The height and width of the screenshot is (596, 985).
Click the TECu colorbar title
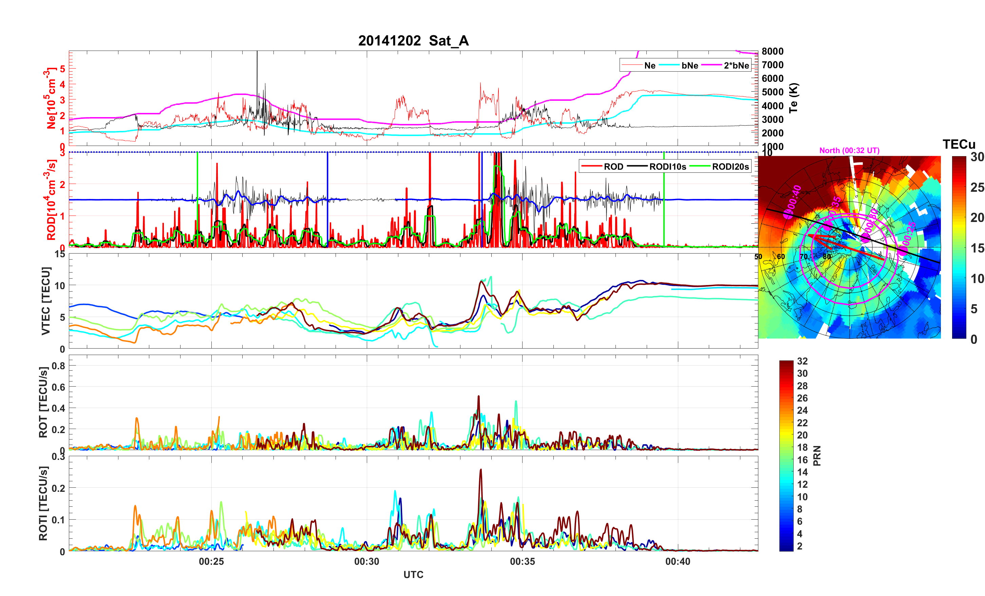click(x=959, y=144)
